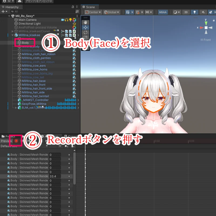This screenshot has height=216, width=216.
Task: Toggle the Animation Preview button
Action: click(x=6, y=141)
